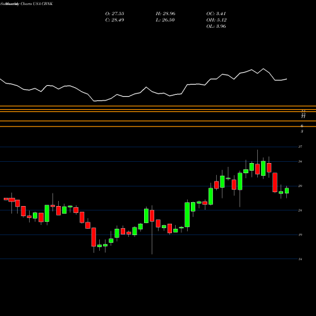The image size is (316, 316).
Task: Click the 3 label on indicator scale
Action: 302,131
